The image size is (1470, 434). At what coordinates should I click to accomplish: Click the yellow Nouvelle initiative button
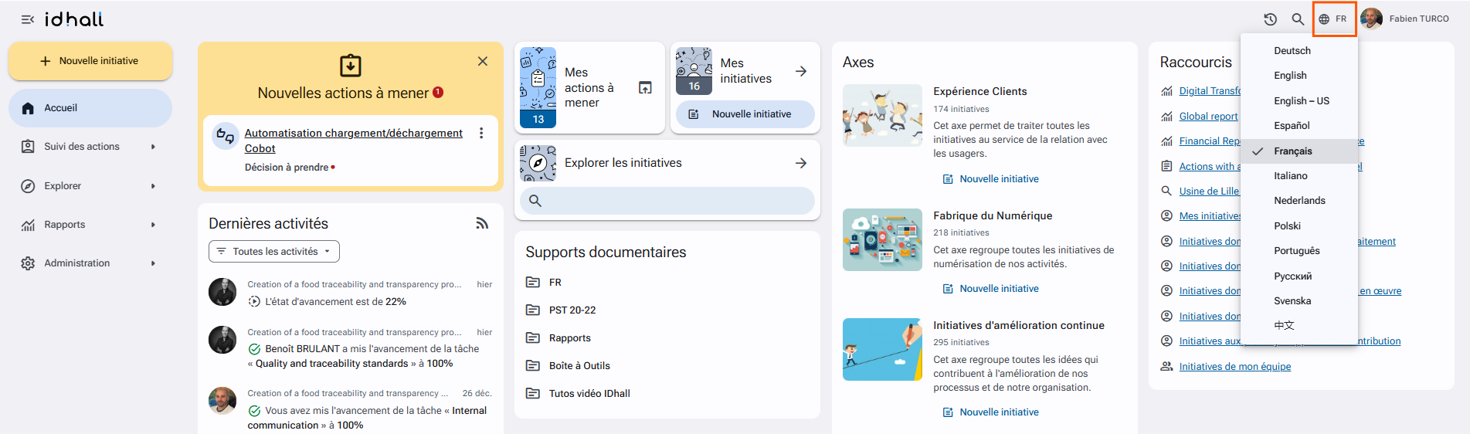(90, 61)
